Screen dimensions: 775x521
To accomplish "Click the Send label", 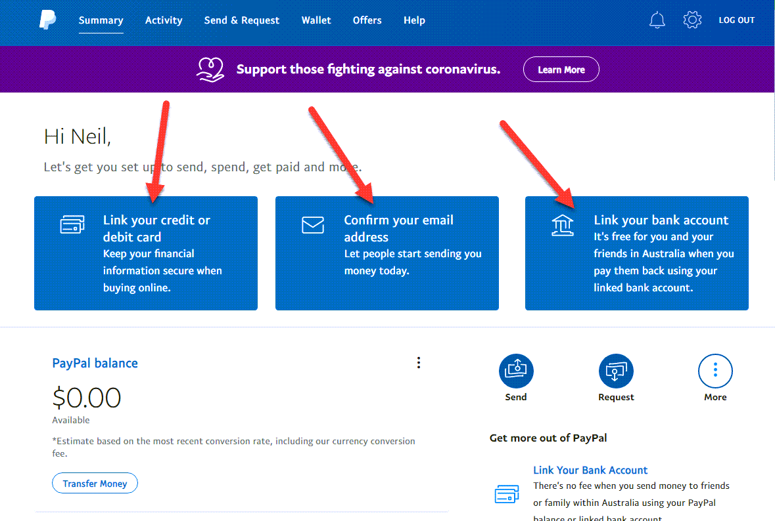I will point(516,397).
